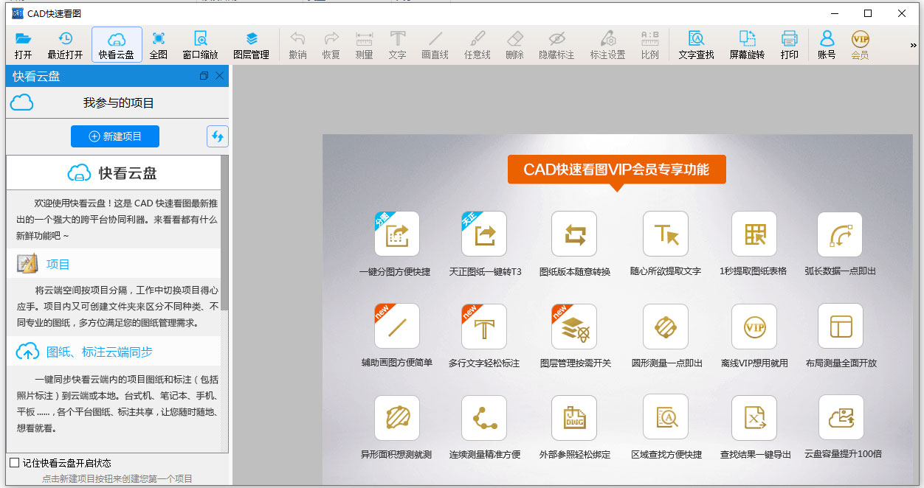Refresh projects with the sync button
Viewport: 924px width, 488px height.
click(217, 136)
